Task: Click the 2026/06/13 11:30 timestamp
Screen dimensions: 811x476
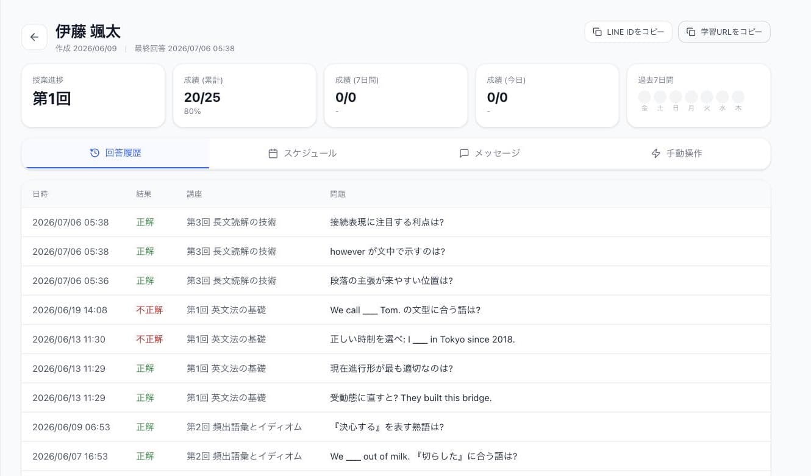Action: click(69, 339)
